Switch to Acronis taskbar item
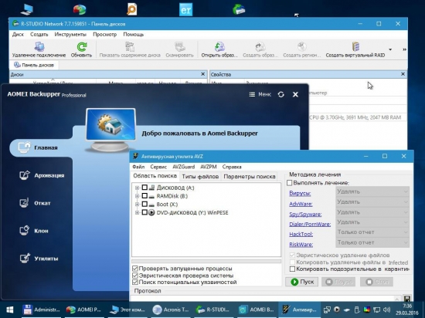The width and height of the screenshot is (425, 318). click(171, 310)
